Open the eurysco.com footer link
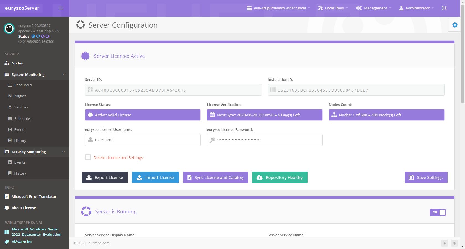The image size is (465, 249). click(99, 243)
